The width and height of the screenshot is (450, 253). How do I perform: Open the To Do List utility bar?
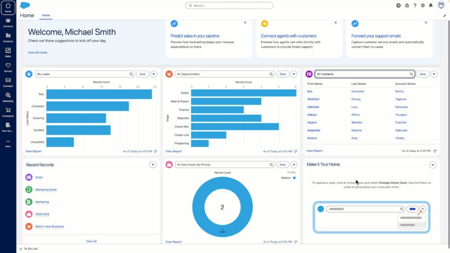(29, 249)
